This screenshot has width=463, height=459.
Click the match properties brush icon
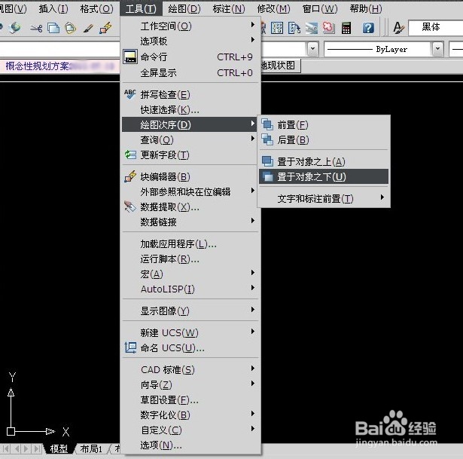[88, 29]
